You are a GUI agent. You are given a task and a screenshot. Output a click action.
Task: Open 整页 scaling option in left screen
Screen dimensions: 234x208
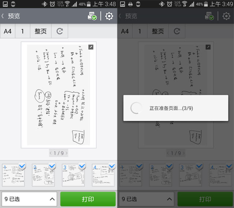tap(41, 31)
